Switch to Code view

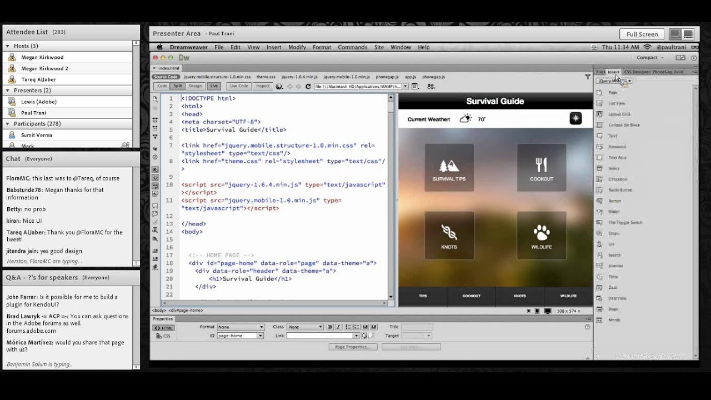coord(162,86)
